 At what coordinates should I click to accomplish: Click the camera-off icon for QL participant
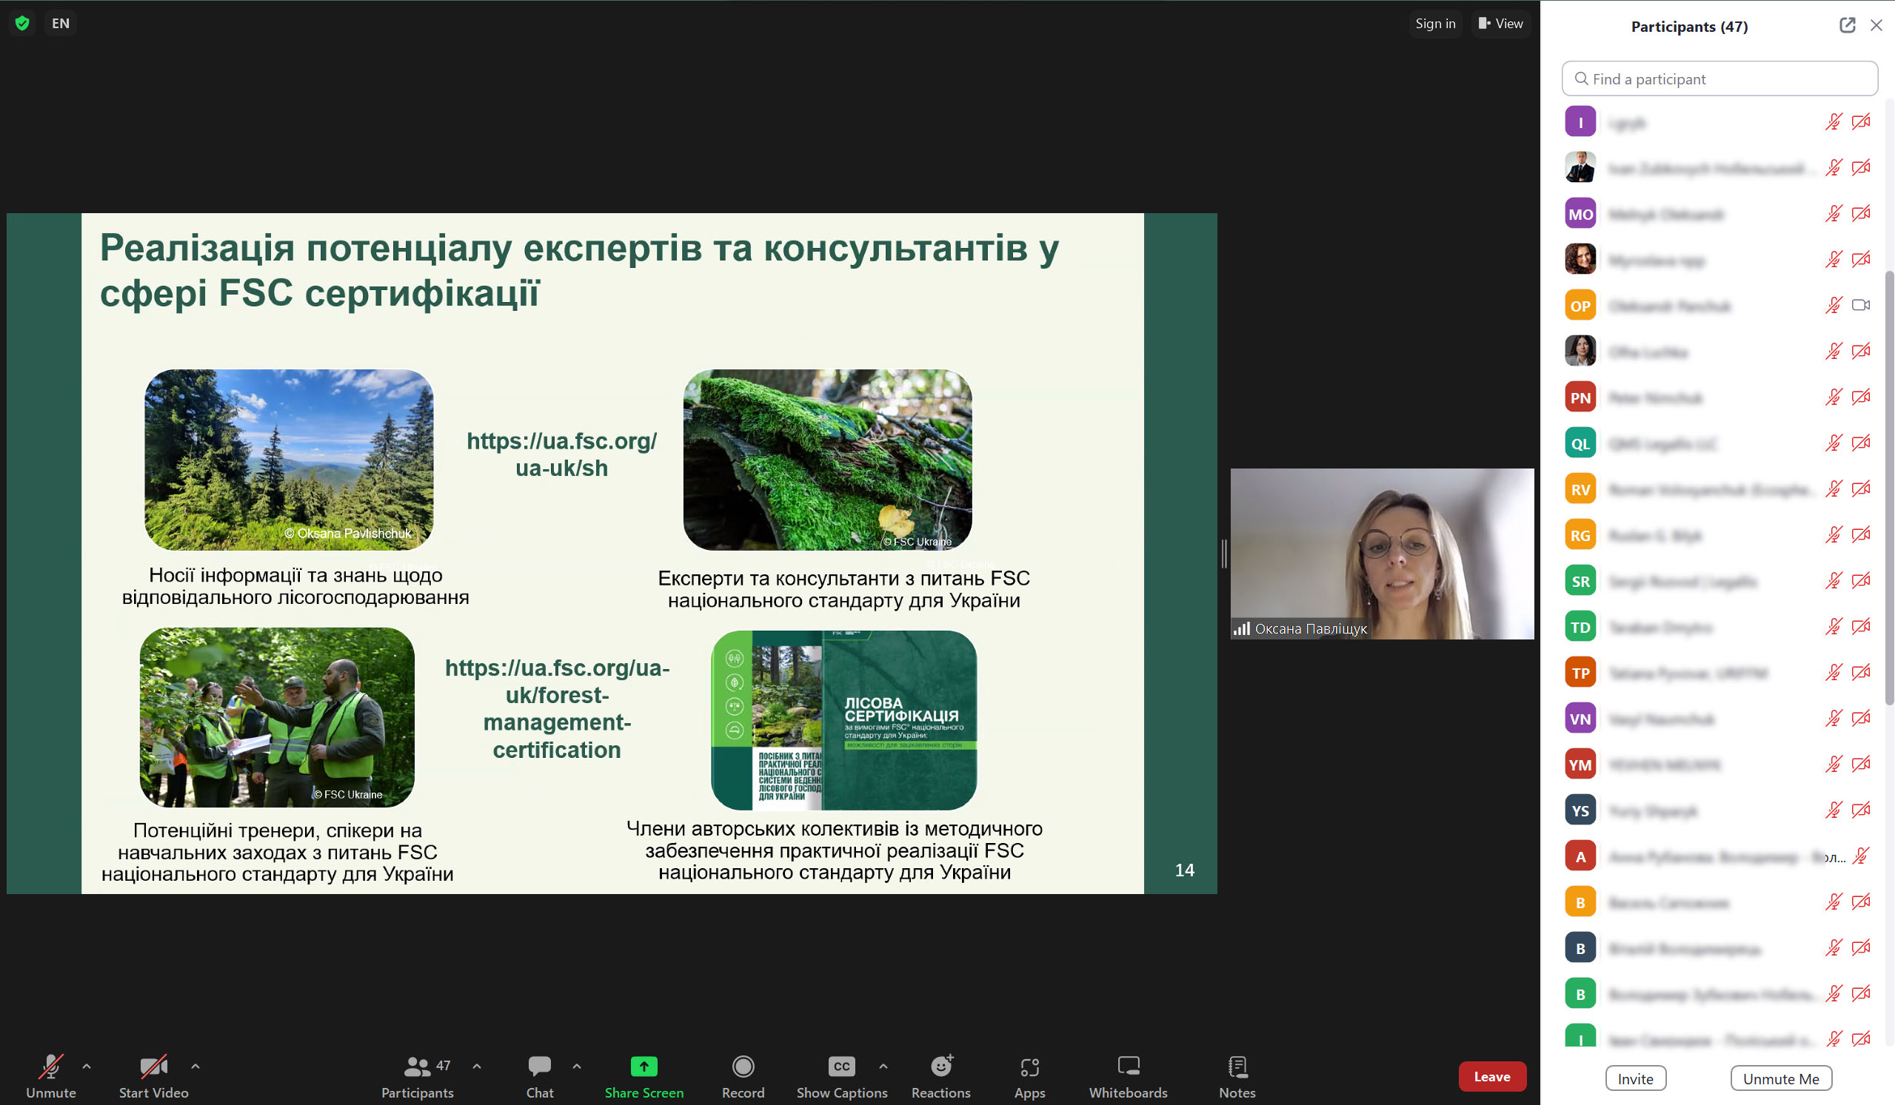(1860, 443)
